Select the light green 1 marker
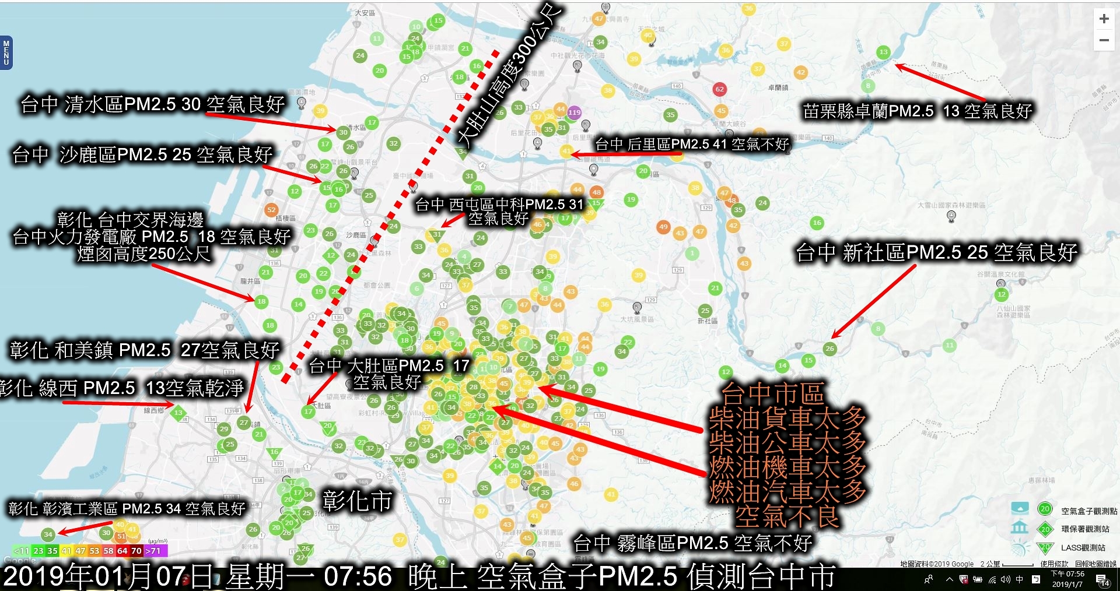This screenshot has width=1120, height=591. coord(692,254)
